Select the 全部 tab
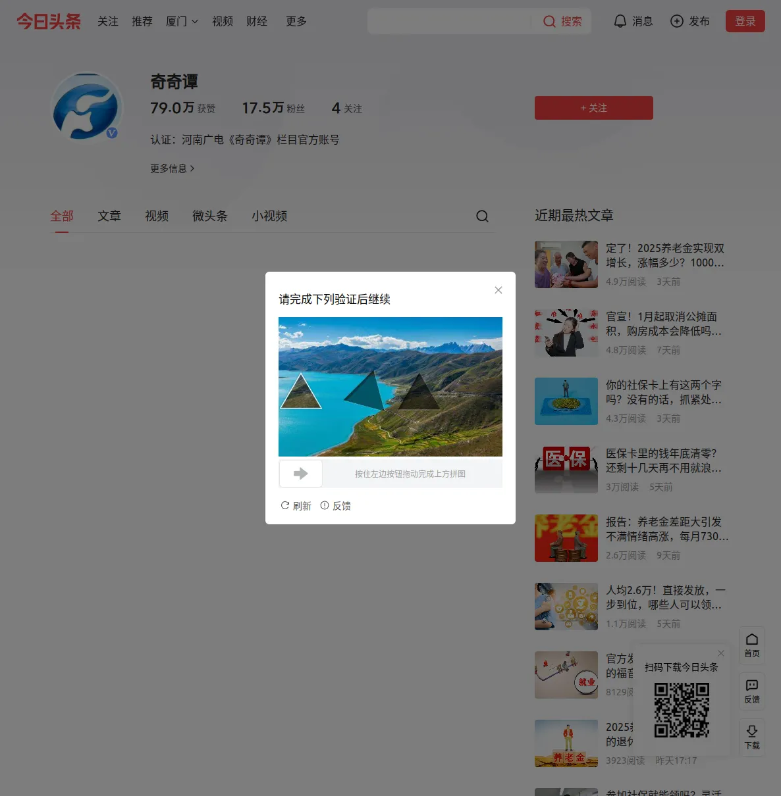This screenshot has height=796, width=781. point(62,216)
